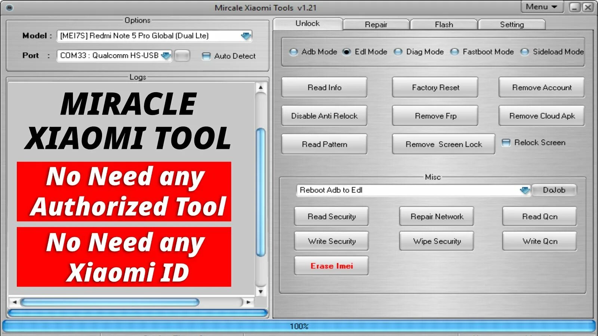
Task: Click the Model combo box field
Action: [154, 36]
